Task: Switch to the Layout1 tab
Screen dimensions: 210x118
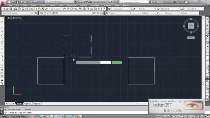Action: click(x=28, y=104)
